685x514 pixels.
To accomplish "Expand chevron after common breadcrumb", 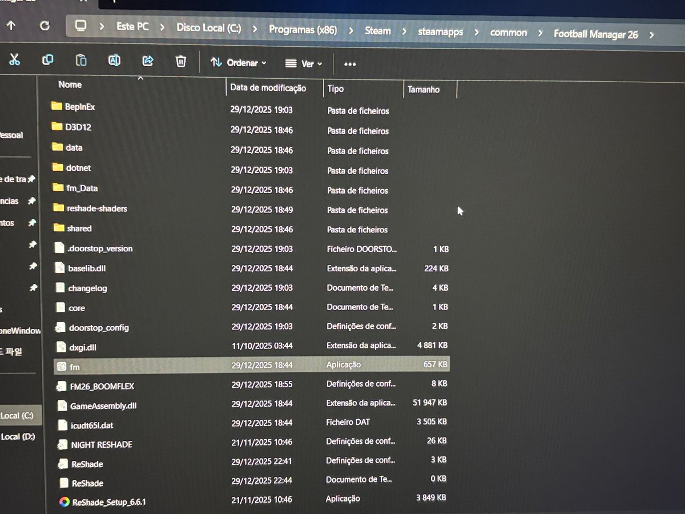I will coord(541,34).
